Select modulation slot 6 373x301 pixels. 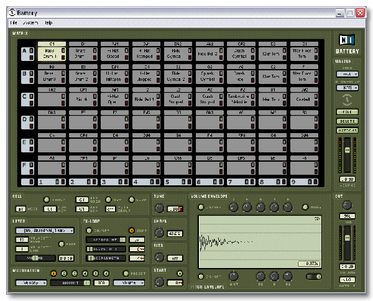pyautogui.click(x=106, y=274)
